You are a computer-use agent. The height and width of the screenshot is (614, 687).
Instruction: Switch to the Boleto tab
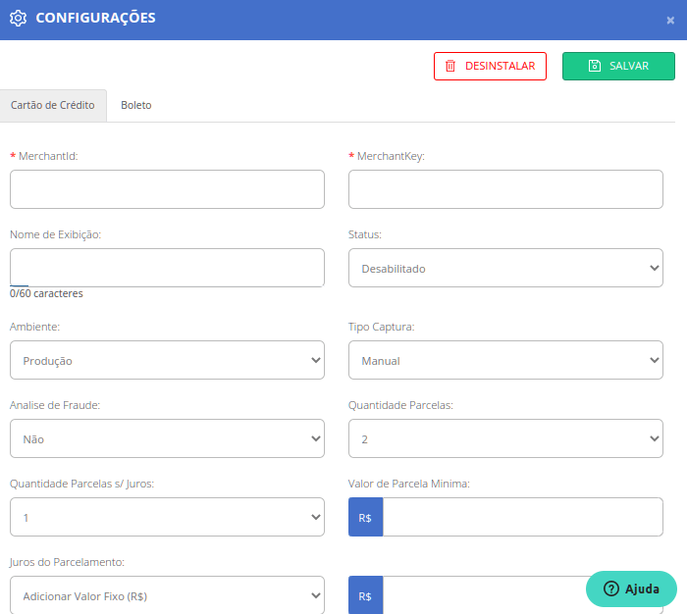click(x=136, y=106)
